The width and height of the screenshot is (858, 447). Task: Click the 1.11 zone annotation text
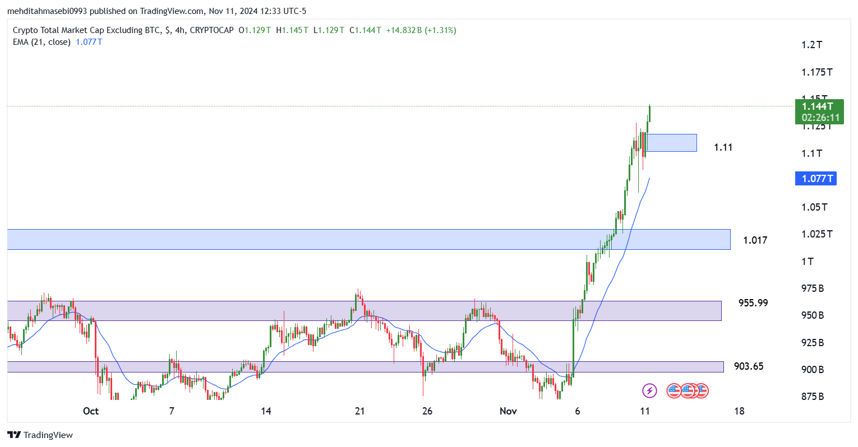(723, 147)
